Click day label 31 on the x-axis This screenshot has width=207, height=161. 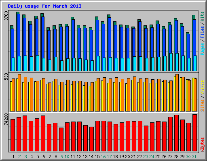point(194,157)
